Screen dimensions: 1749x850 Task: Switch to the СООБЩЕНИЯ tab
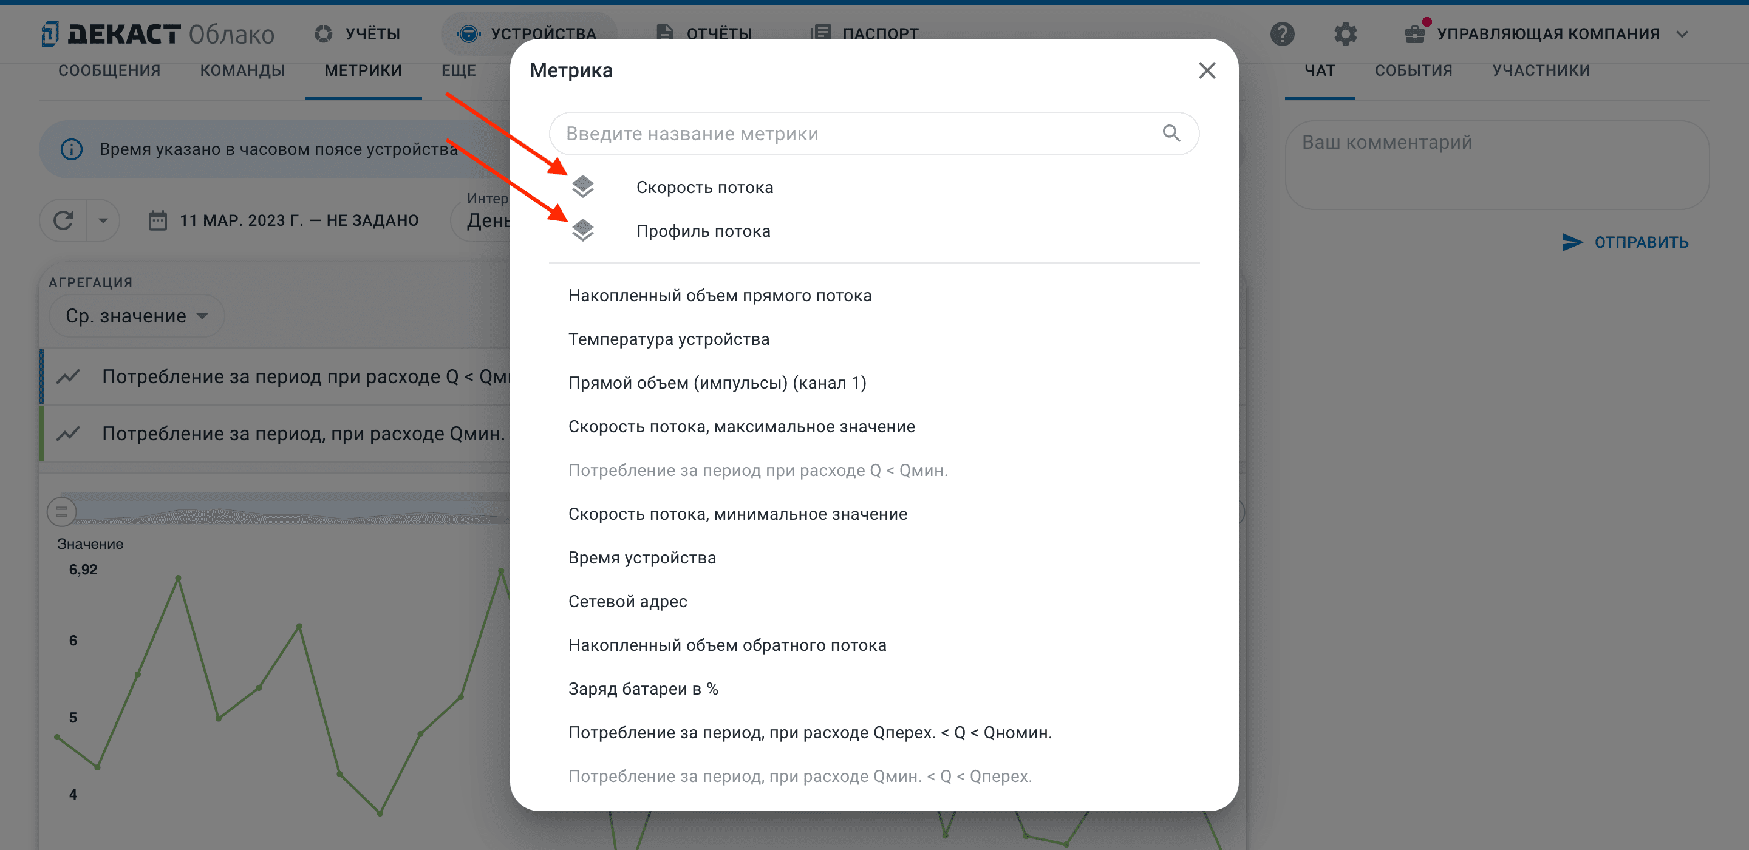point(109,70)
